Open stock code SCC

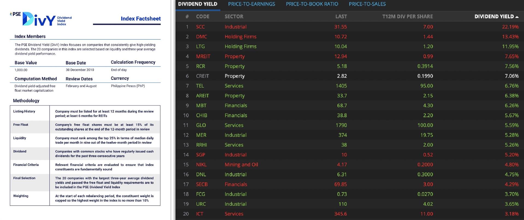point(200,27)
